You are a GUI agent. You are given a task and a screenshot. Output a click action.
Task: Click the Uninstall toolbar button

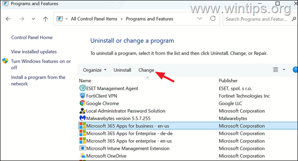[122, 70]
